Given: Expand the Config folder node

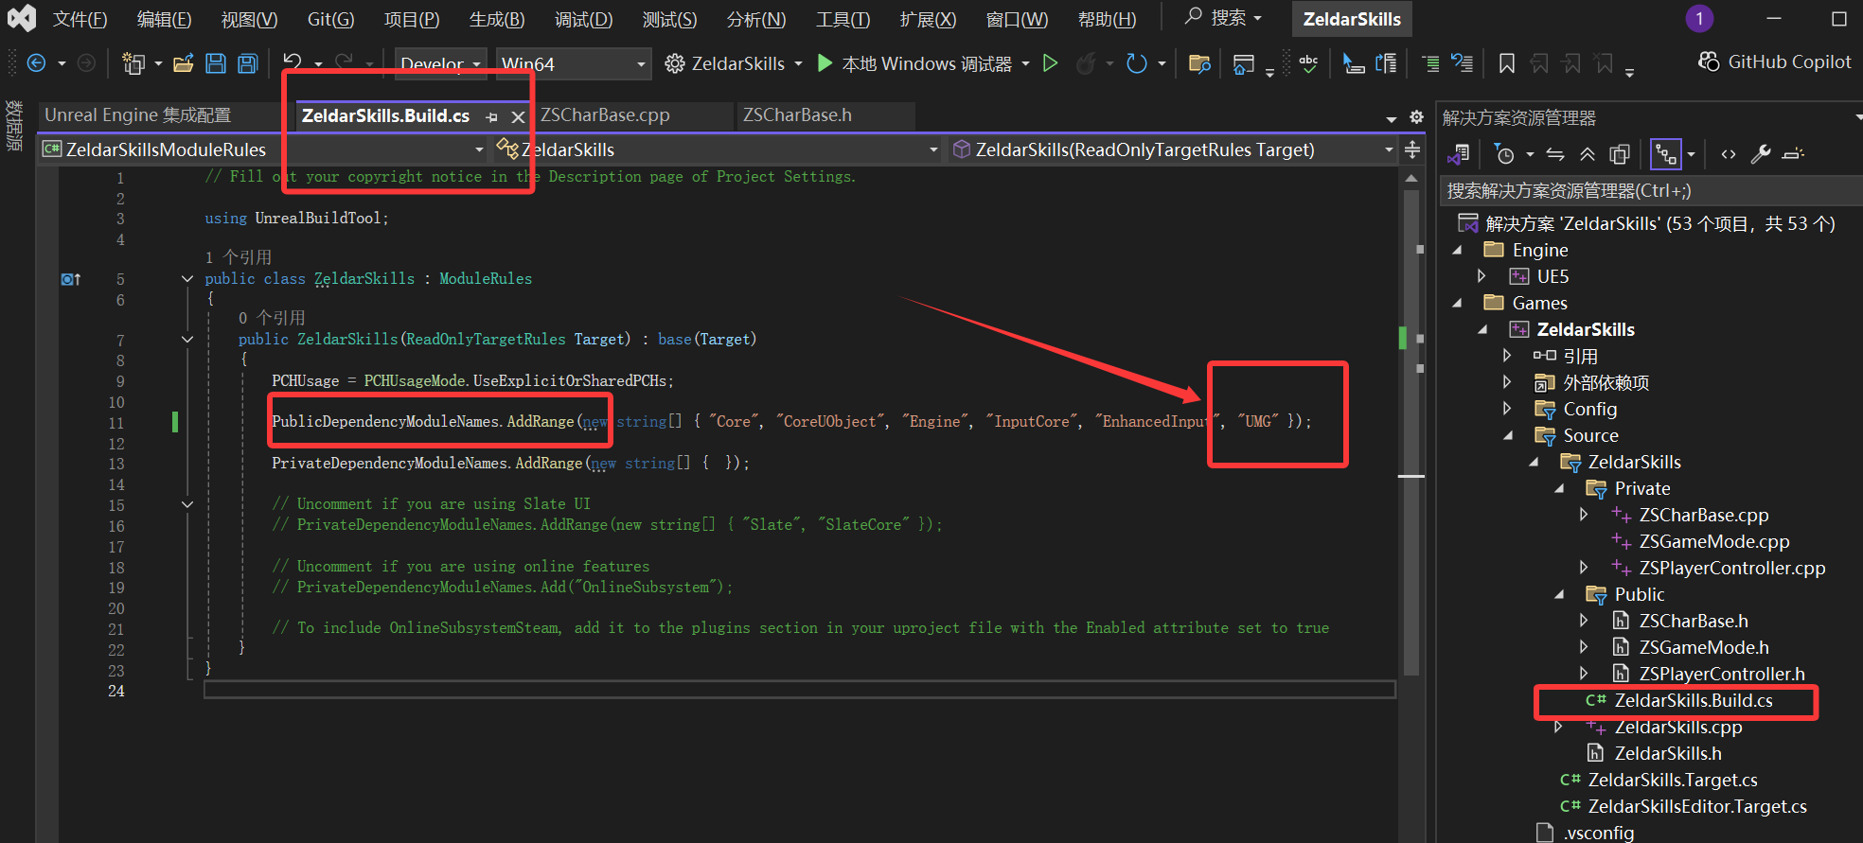Looking at the screenshot, I should (x=1507, y=409).
